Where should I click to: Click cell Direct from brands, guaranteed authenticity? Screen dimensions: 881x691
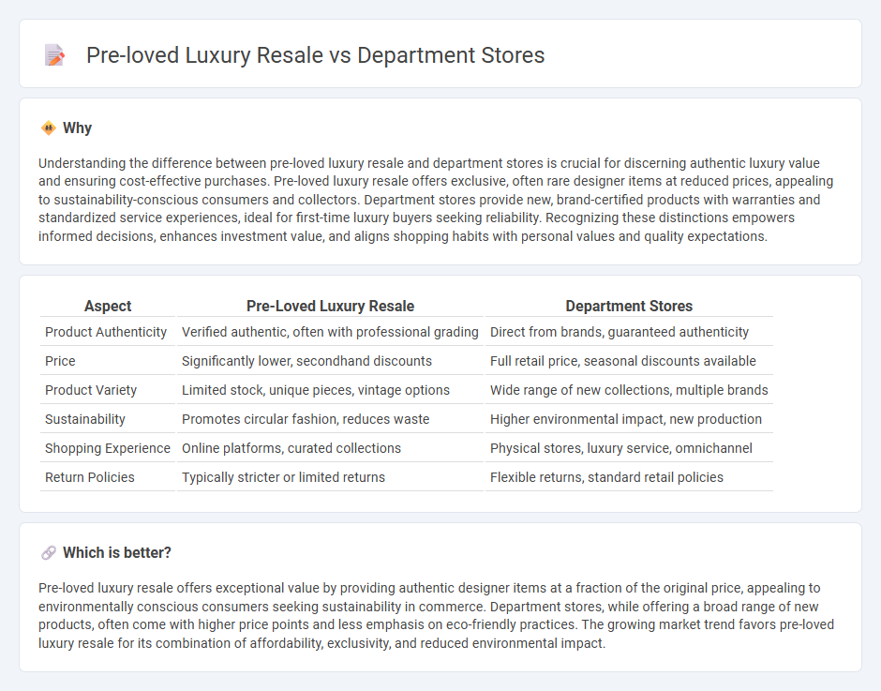(629, 332)
